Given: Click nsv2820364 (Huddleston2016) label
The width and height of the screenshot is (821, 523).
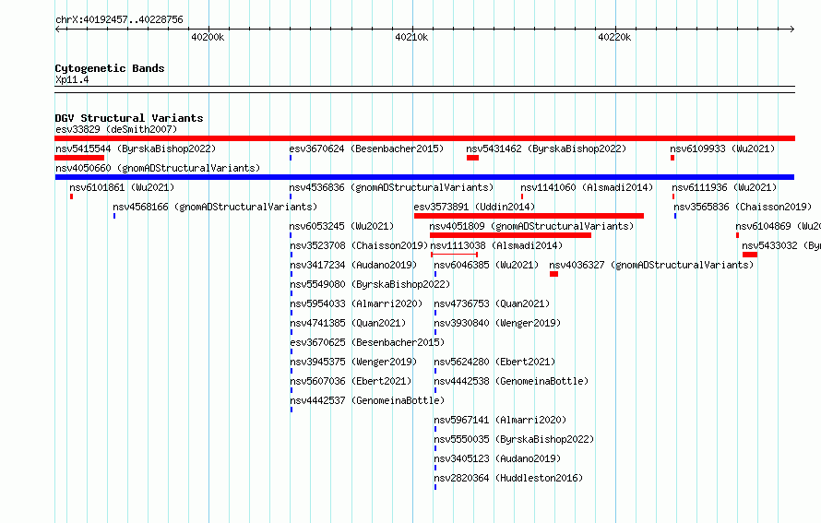Looking at the screenshot, I should [x=508, y=478].
